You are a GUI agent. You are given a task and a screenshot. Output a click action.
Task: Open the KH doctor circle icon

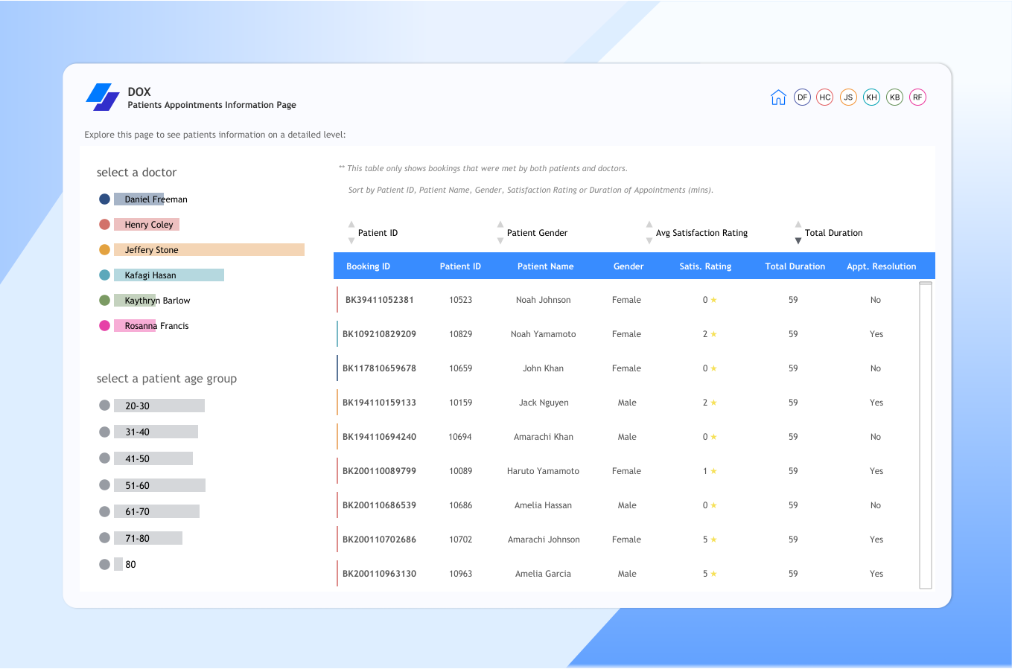pyautogui.click(x=871, y=97)
